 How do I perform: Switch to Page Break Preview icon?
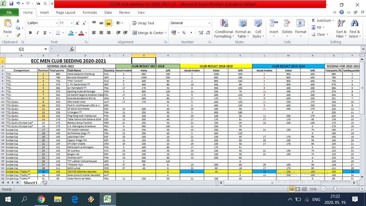pos(304,189)
